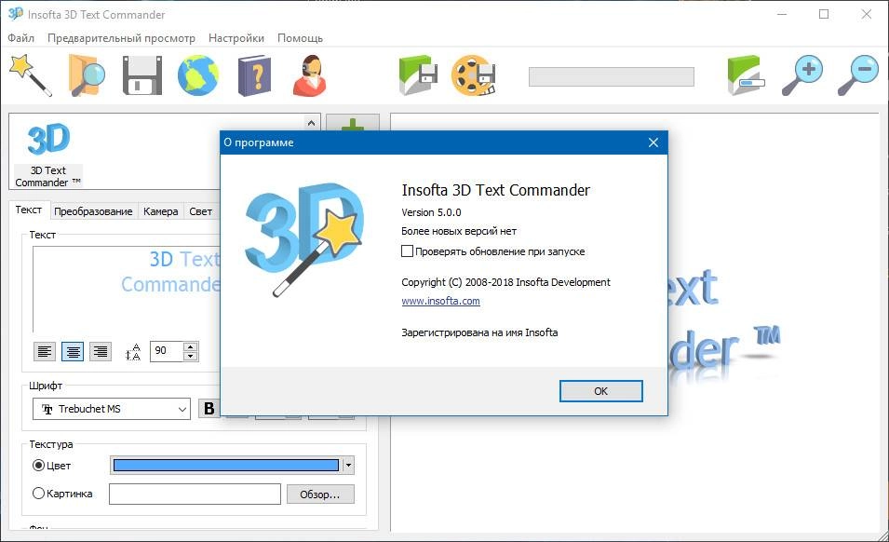This screenshot has height=542, width=889.
Task: Click inside the text entry box
Action: tap(127, 289)
